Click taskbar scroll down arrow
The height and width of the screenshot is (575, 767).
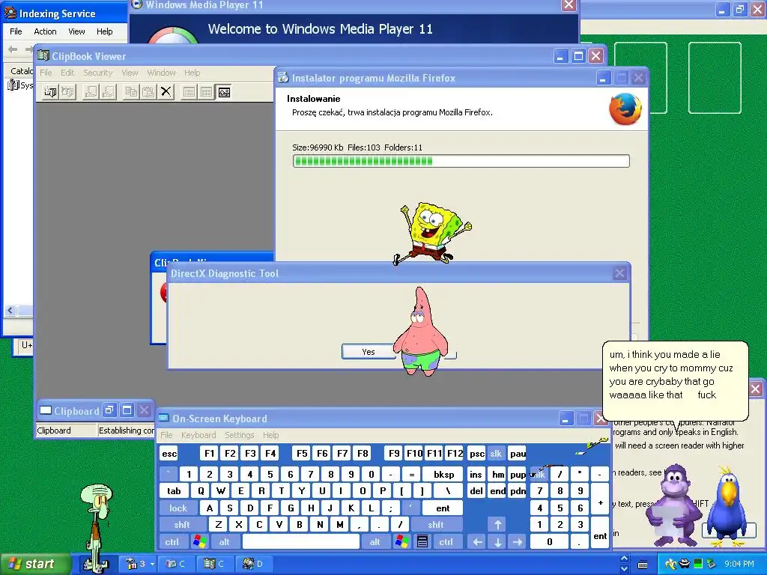pyautogui.click(x=624, y=570)
